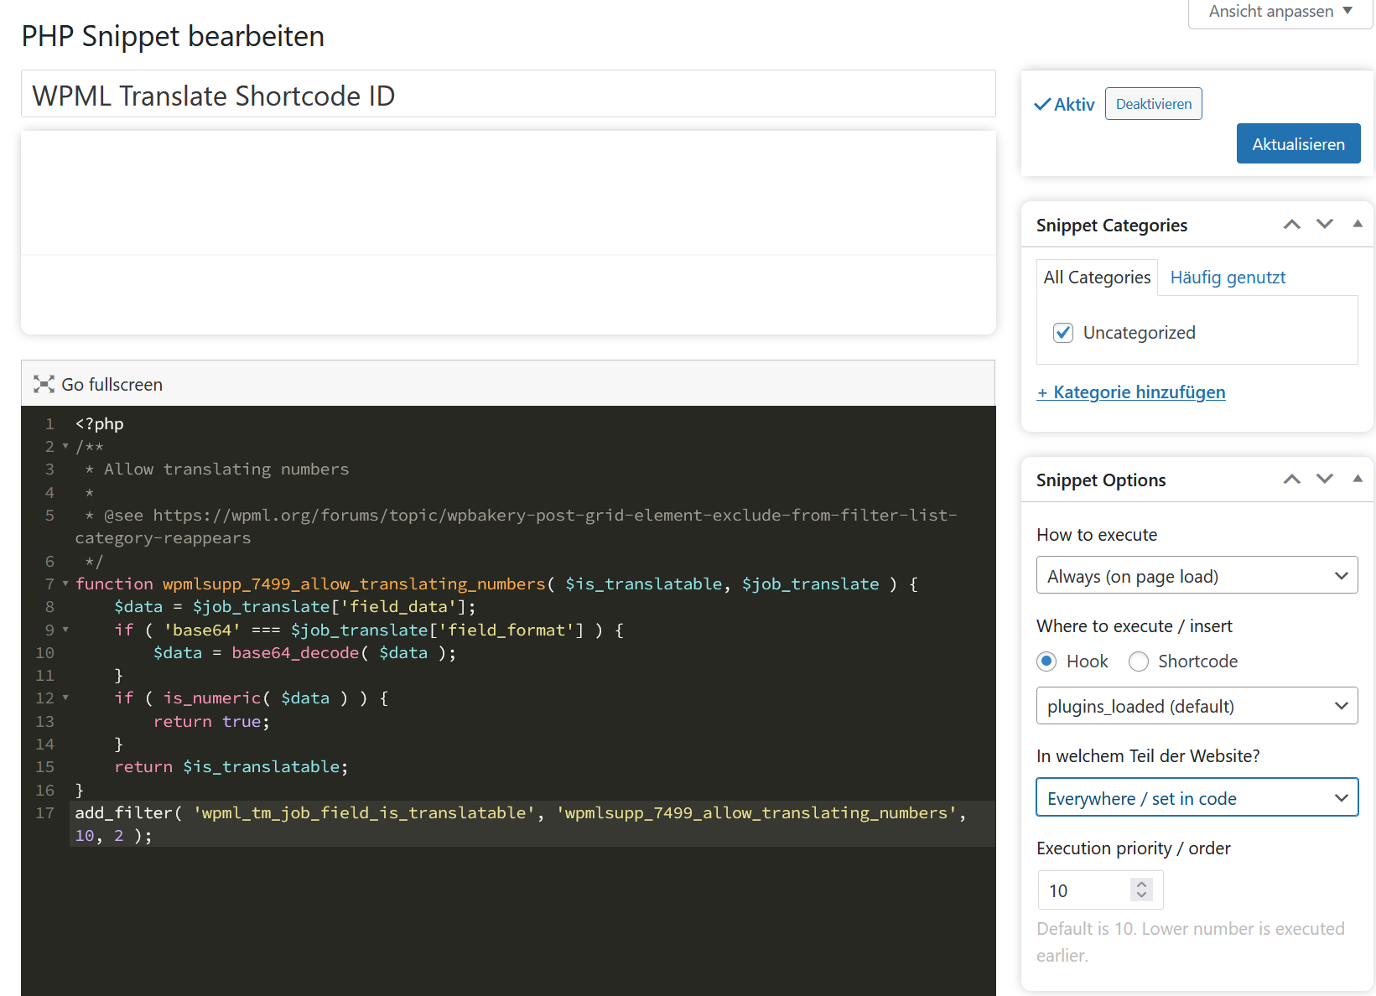Collapse the Snippet Options panel
This screenshot has width=1376, height=996.
(x=1357, y=479)
